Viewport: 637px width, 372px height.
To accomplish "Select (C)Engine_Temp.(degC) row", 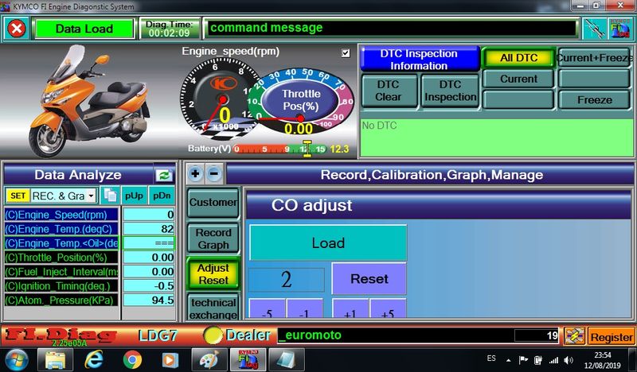I will [x=61, y=229].
